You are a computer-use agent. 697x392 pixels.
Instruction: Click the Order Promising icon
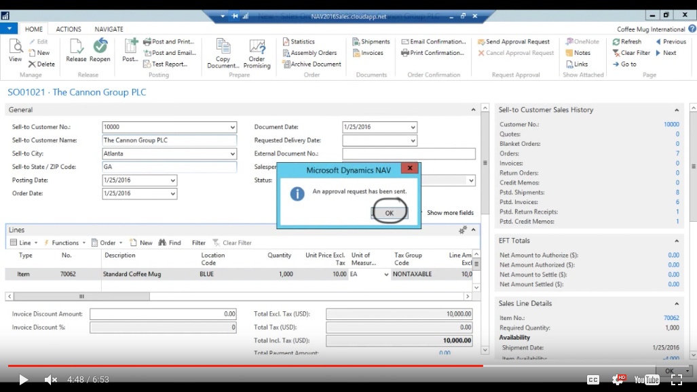coord(257,53)
